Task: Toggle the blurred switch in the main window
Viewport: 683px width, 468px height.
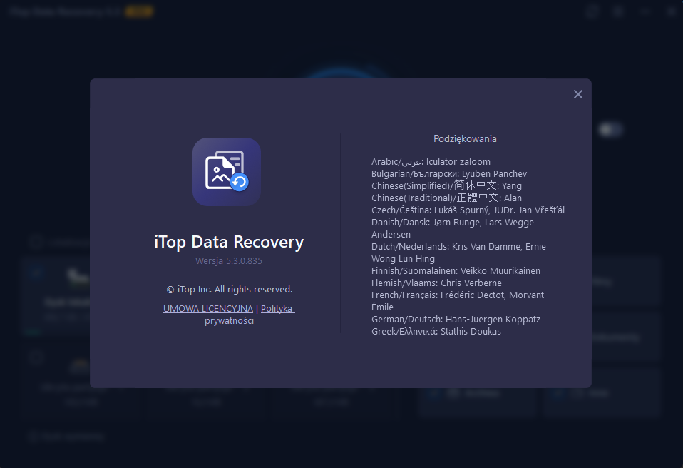Action: tap(610, 129)
